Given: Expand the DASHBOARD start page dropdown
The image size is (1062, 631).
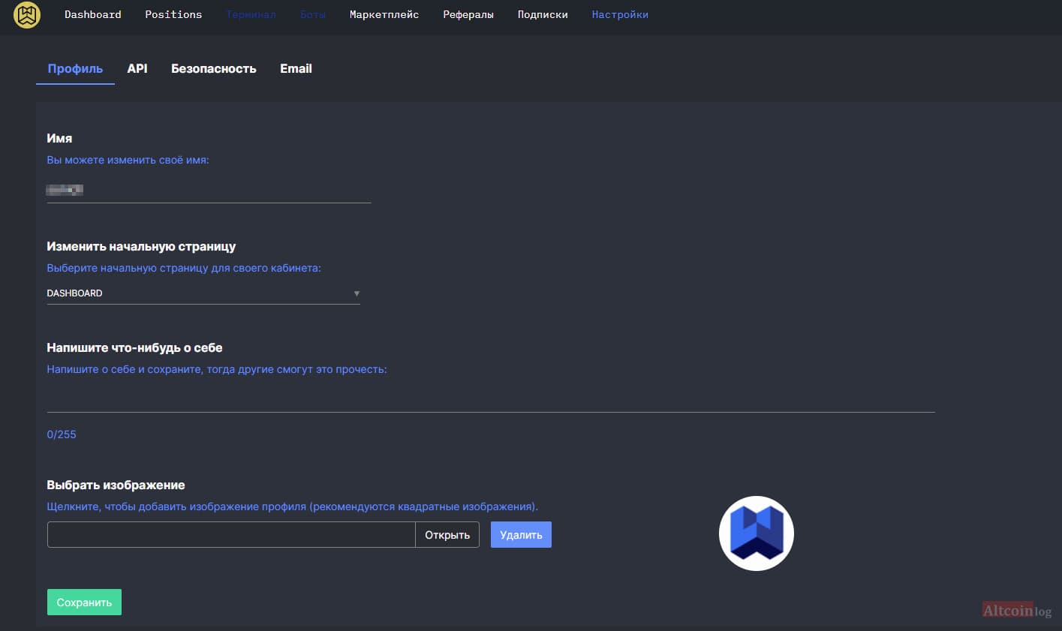Looking at the screenshot, I should (x=203, y=293).
